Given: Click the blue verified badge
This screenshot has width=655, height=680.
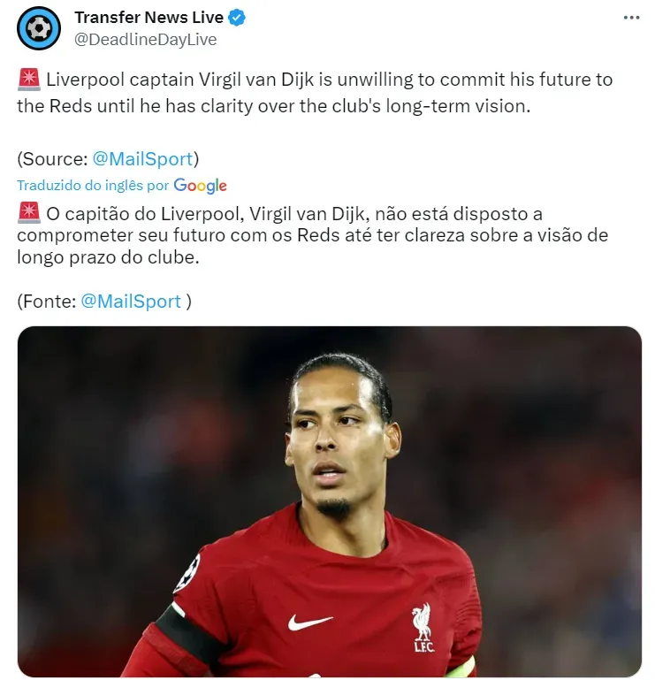Looking at the screenshot, I should pyautogui.click(x=237, y=18).
